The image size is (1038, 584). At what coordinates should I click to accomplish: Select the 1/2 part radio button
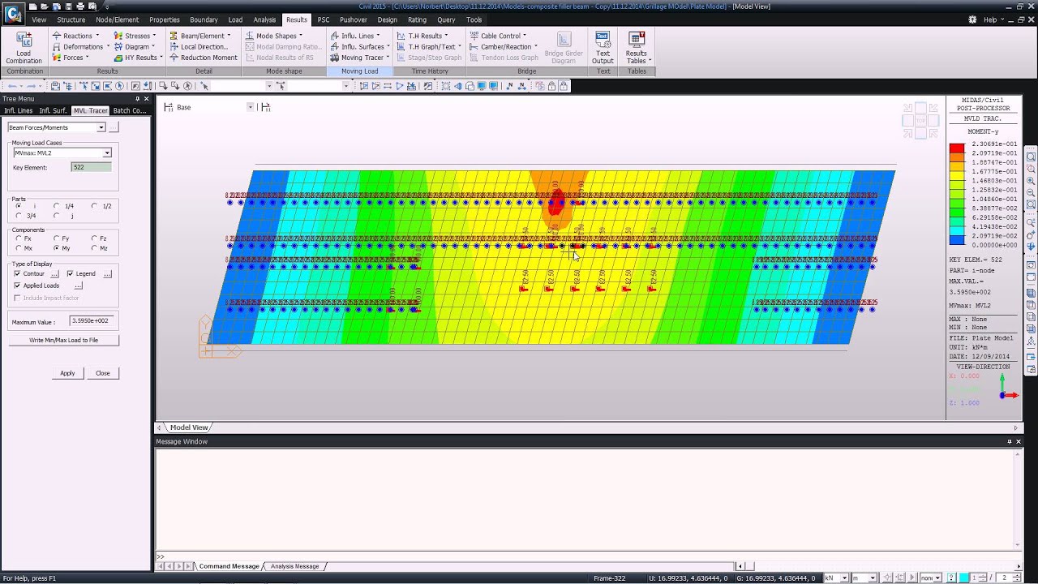[x=94, y=206]
